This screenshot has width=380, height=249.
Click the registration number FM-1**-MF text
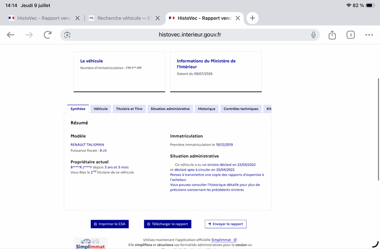tap(134, 68)
